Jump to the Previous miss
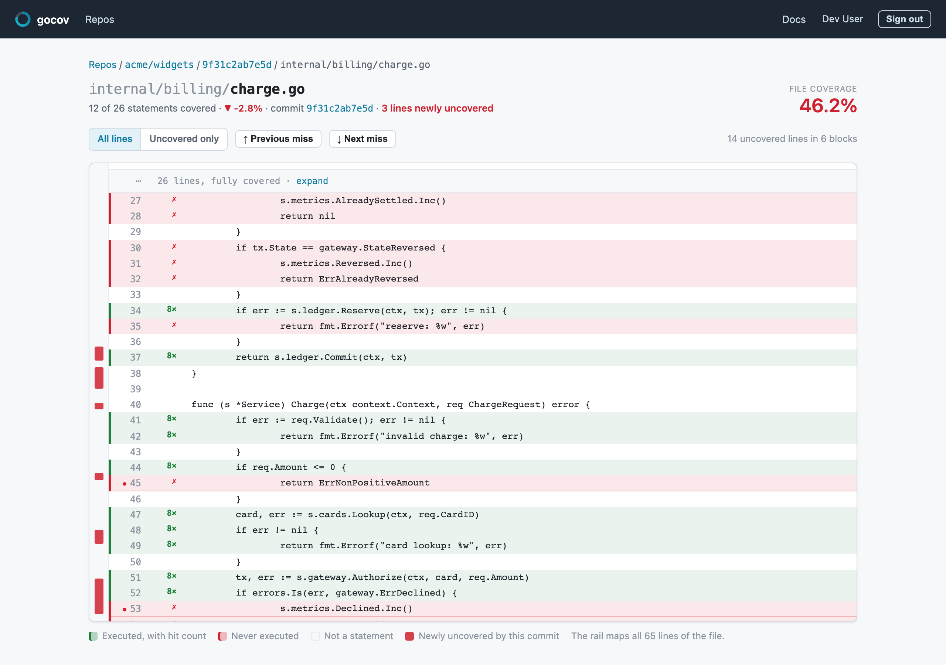This screenshot has height=665, width=946. 278,139
